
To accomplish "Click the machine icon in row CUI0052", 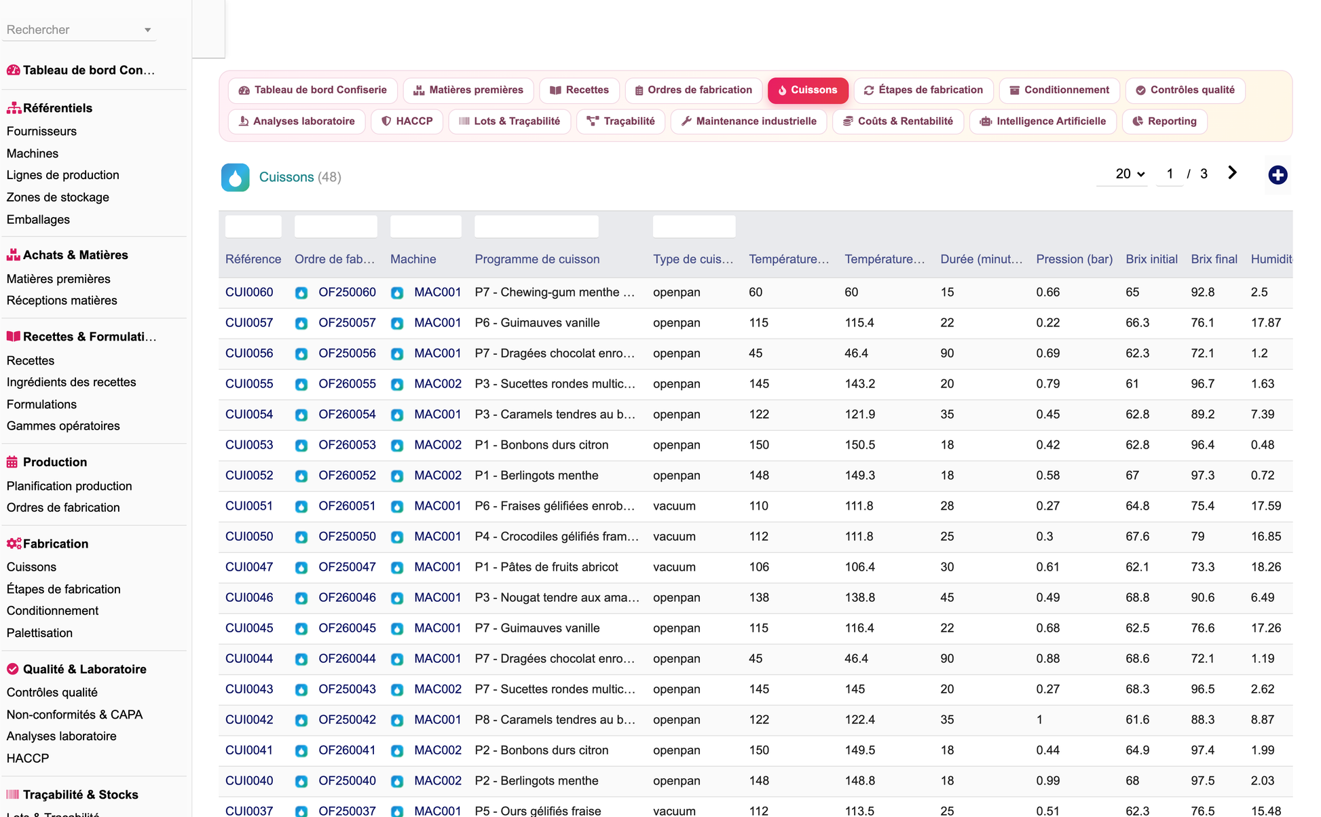I will point(397,476).
